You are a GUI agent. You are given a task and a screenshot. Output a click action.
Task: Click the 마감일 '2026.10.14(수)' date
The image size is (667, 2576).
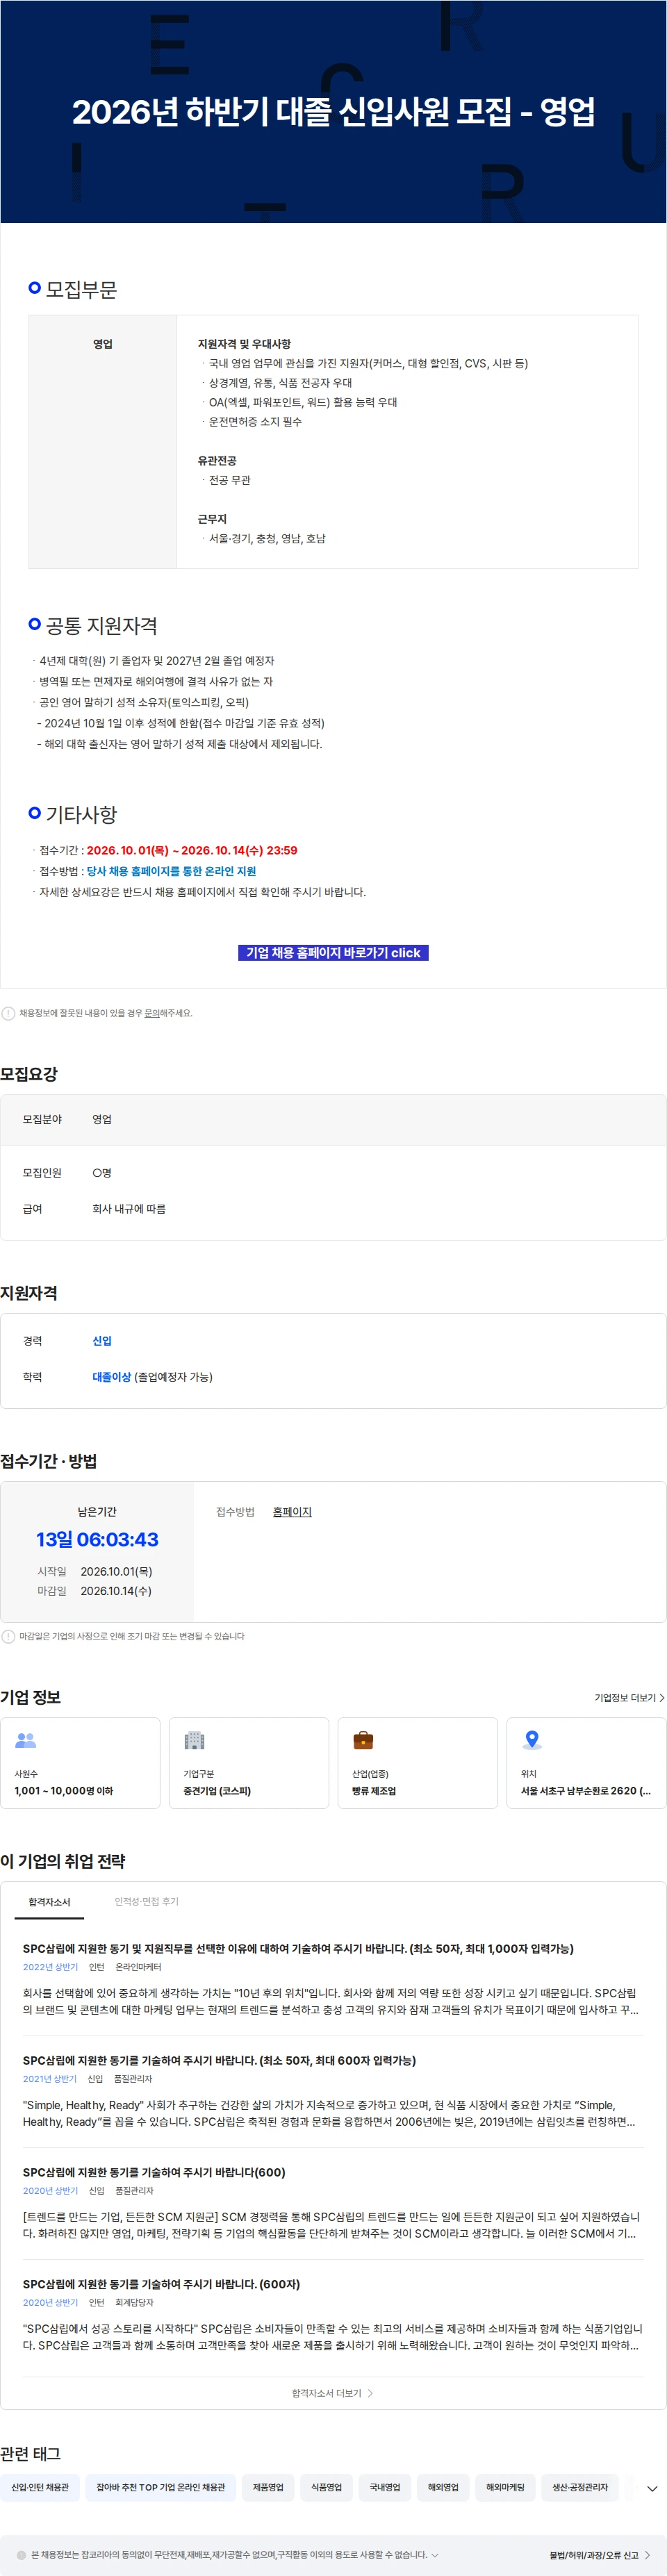pyautogui.click(x=116, y=1591)
